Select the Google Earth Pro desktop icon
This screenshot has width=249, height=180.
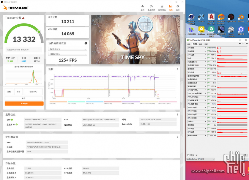coord(231,32)
